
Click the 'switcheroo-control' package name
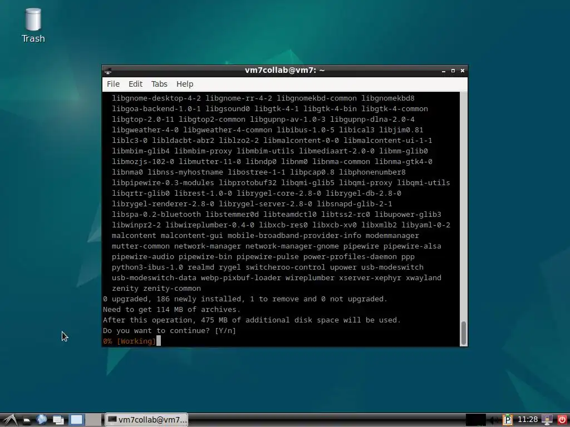point(286,267)
